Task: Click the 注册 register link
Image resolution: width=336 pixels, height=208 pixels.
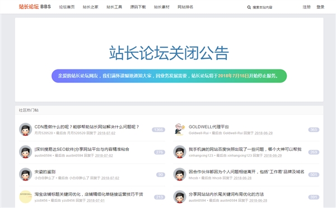Action: 306,7
